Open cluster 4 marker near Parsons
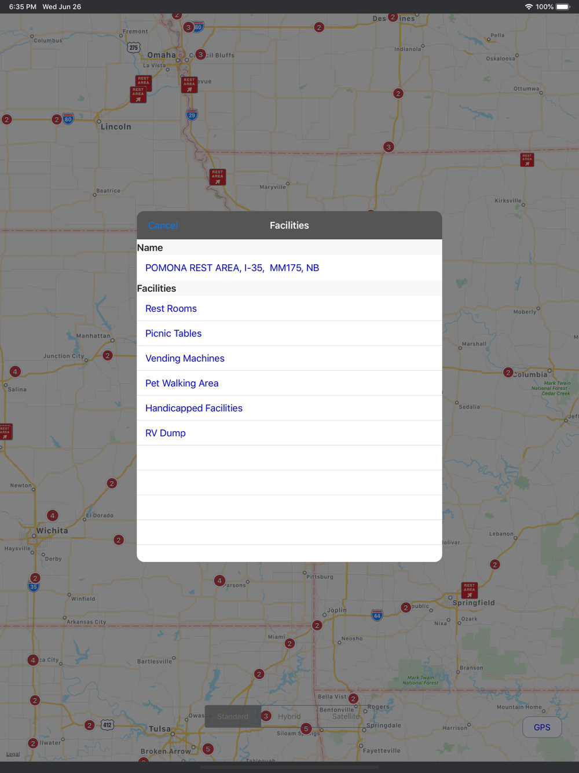The width and height of the screenshot is (579, 773). pyautogui.click(x=219, y=580)
